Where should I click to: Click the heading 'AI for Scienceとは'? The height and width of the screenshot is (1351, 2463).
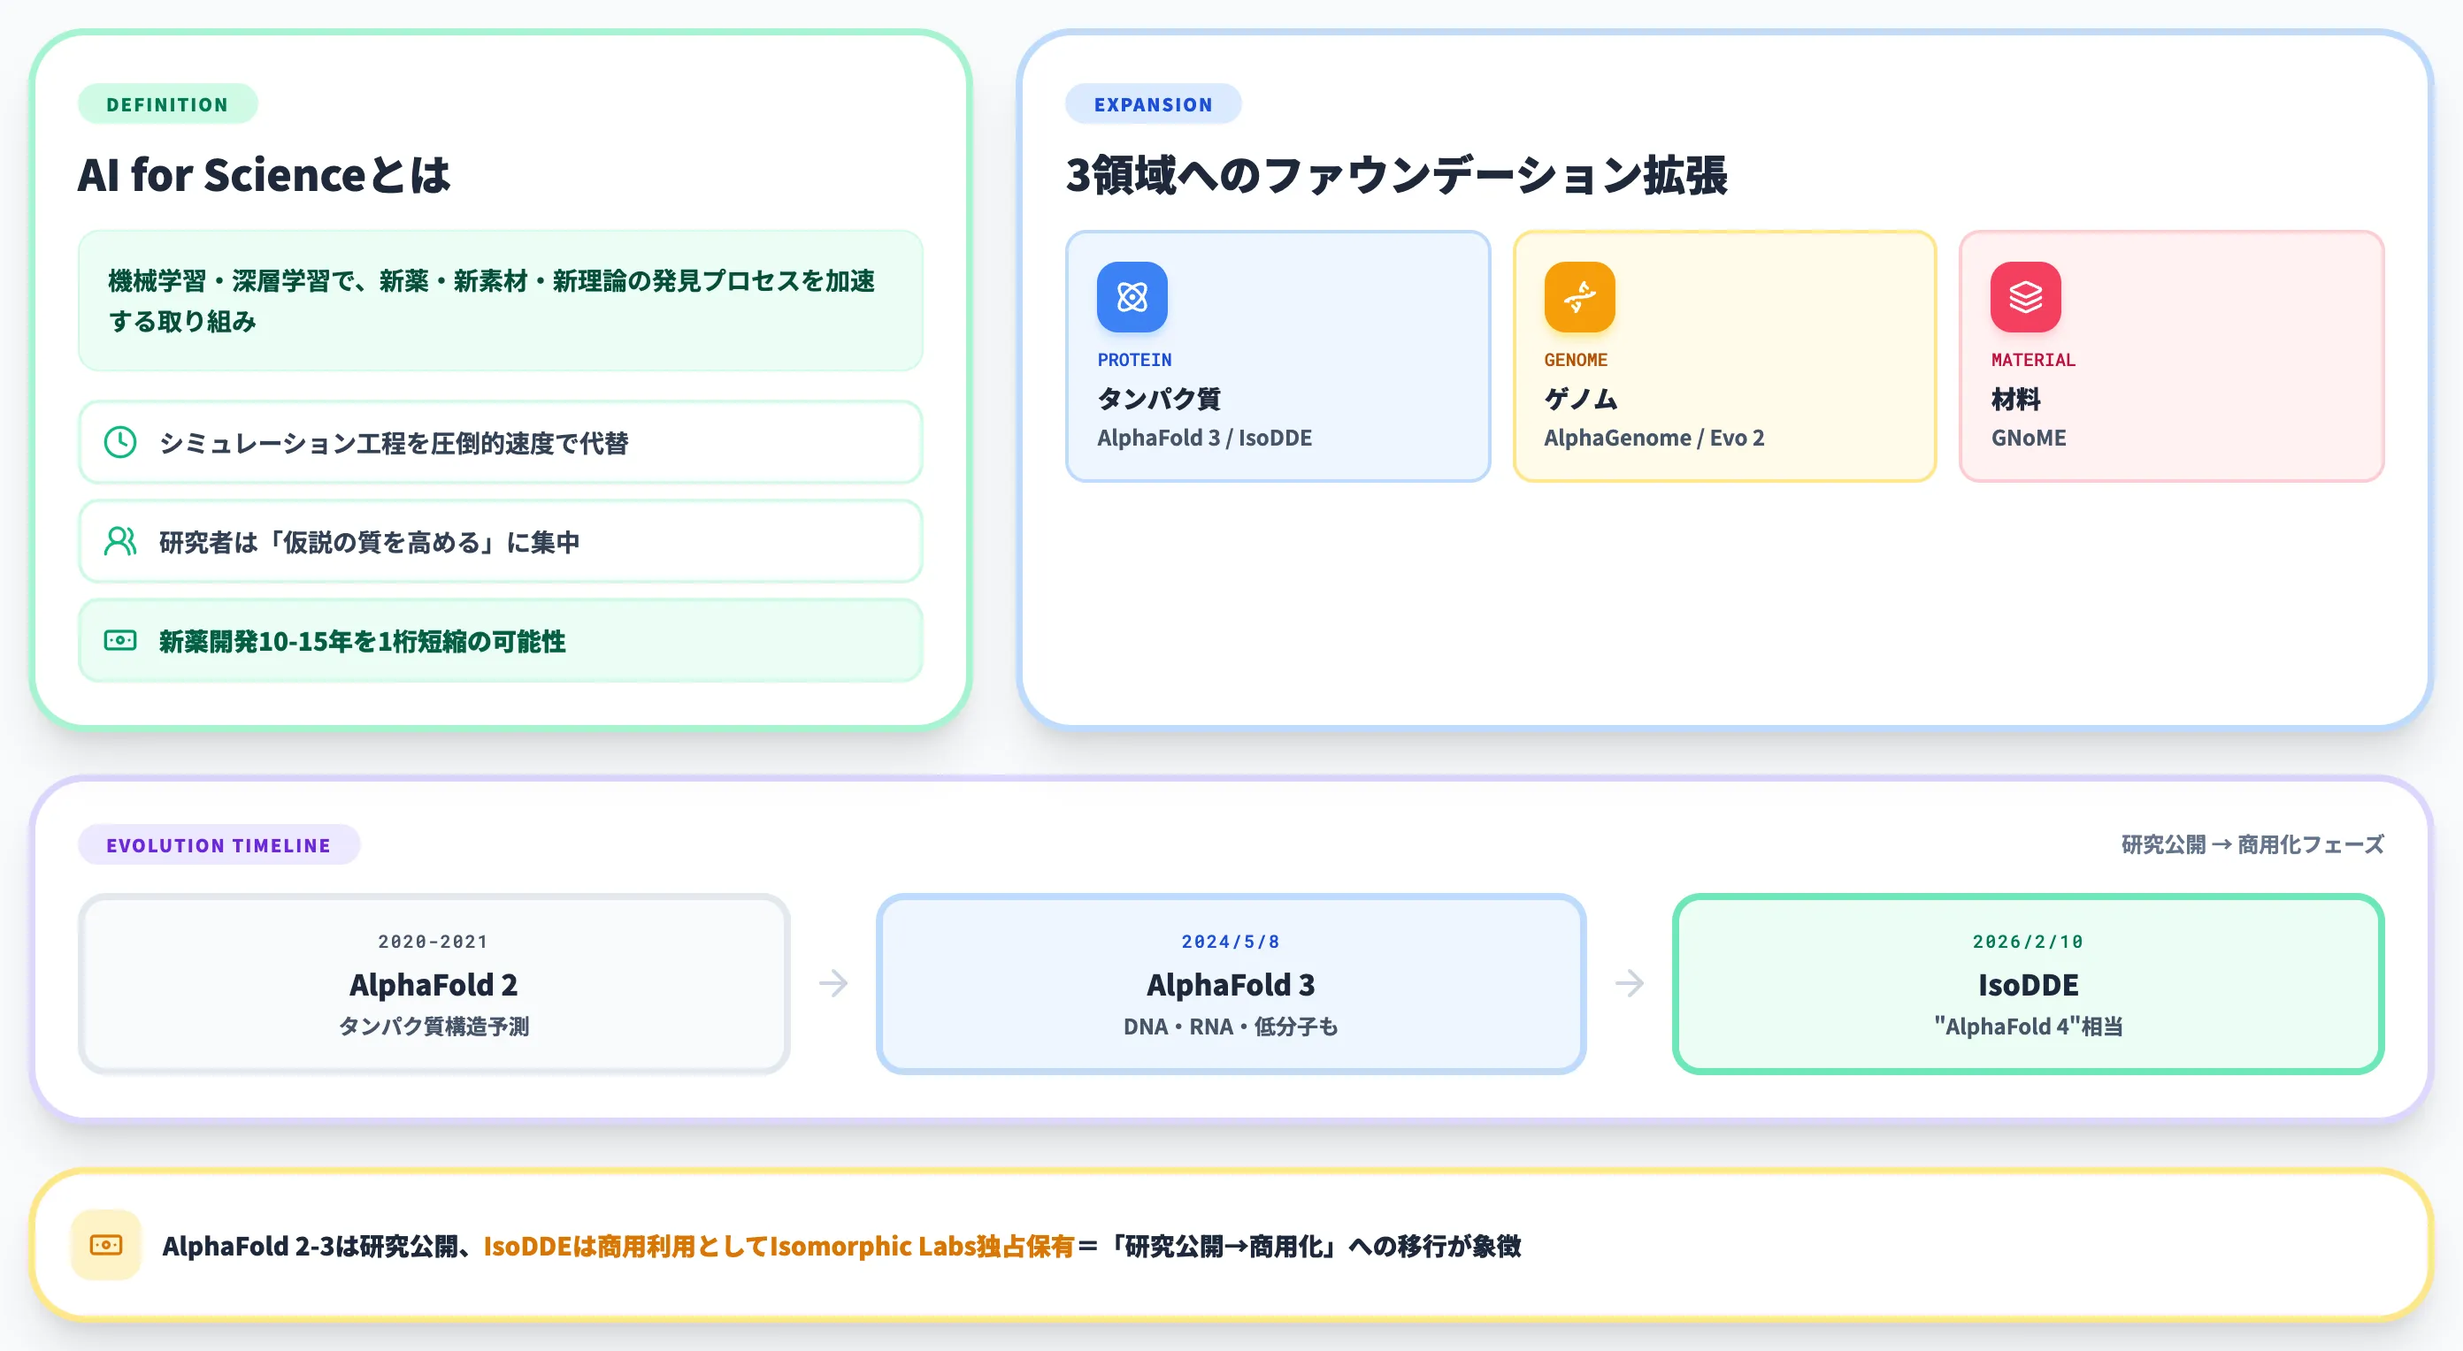264,175
